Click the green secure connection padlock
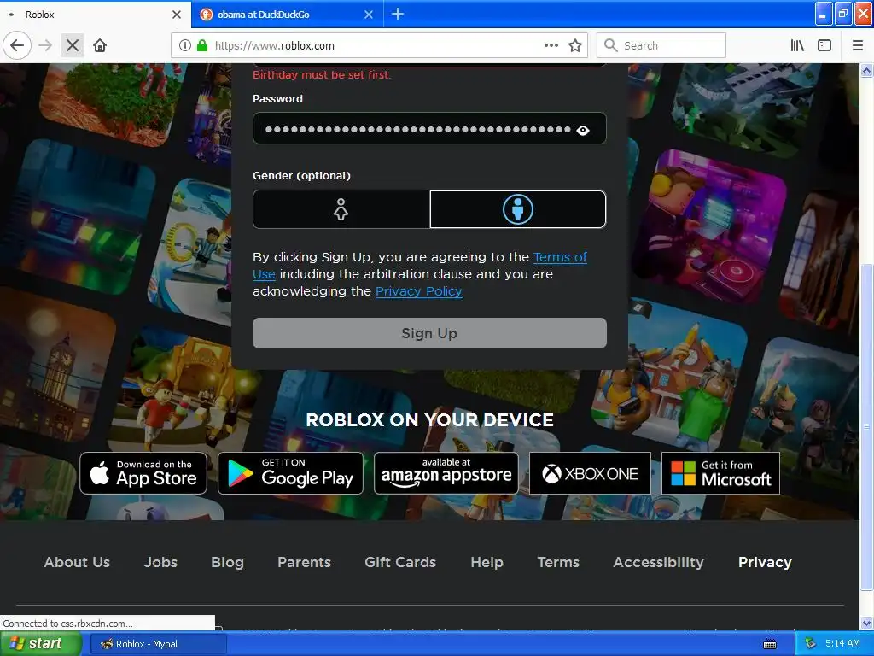 tap(202, 45)
